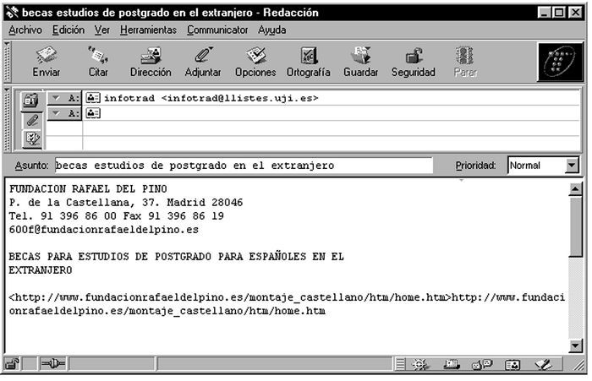Open the Dirección address book tool
592x381 pixels.
151,63
